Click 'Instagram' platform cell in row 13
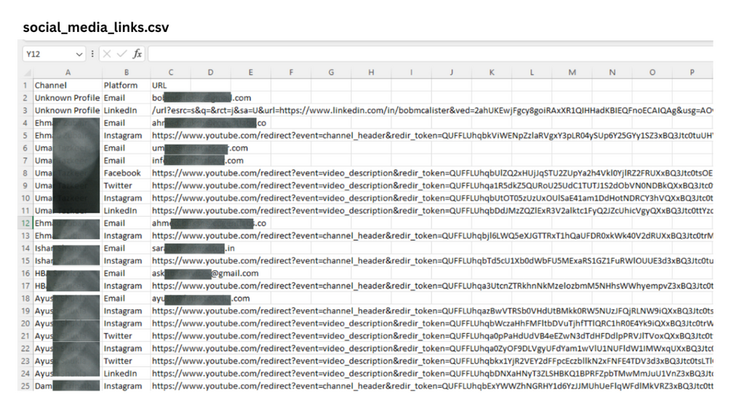The width and height of the screenshot is (731, 411). point(127,236)
